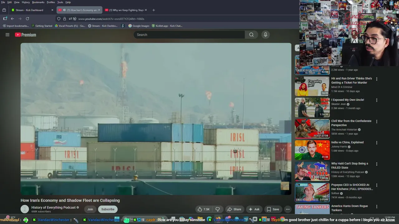Reload the page with refresh icon
Screen dimensions: 399x224
(27, 19)
